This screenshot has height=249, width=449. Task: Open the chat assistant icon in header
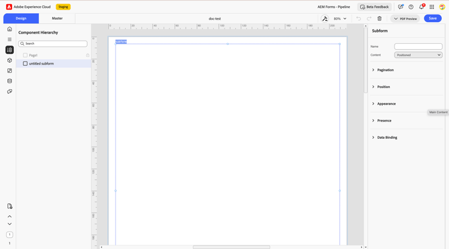pyautogui.click(x=401, y=7)
